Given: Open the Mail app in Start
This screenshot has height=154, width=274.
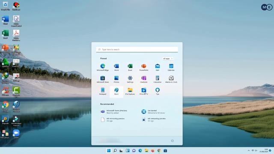Looking at the screenshot, I should click(158, 67).
